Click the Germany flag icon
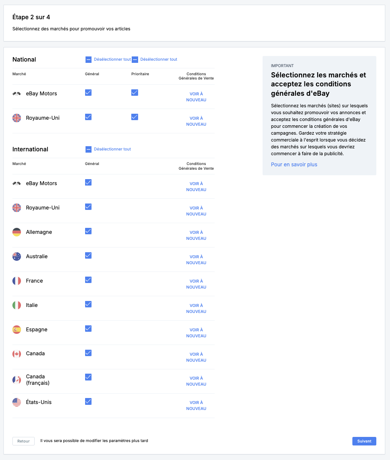 tap(17, 232)
